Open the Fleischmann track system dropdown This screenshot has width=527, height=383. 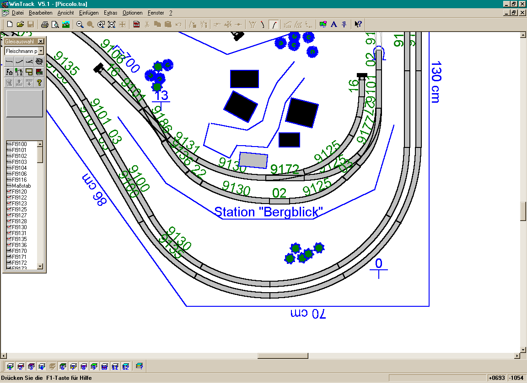(x=41, y=51)
